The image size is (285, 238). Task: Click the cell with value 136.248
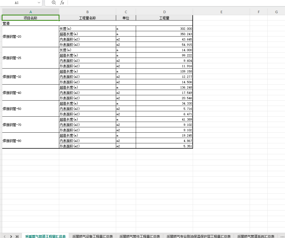click(x=164, y=87)
